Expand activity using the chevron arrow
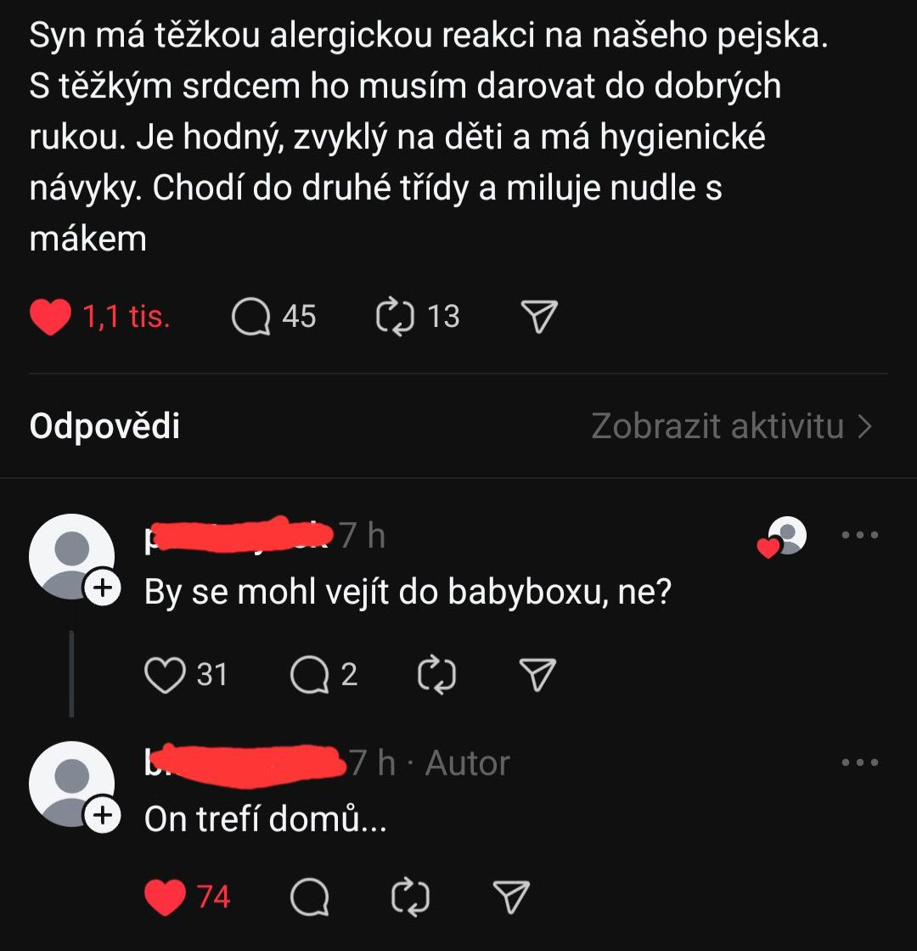Viewport: 917px width, 951px height. click(865, 426)
